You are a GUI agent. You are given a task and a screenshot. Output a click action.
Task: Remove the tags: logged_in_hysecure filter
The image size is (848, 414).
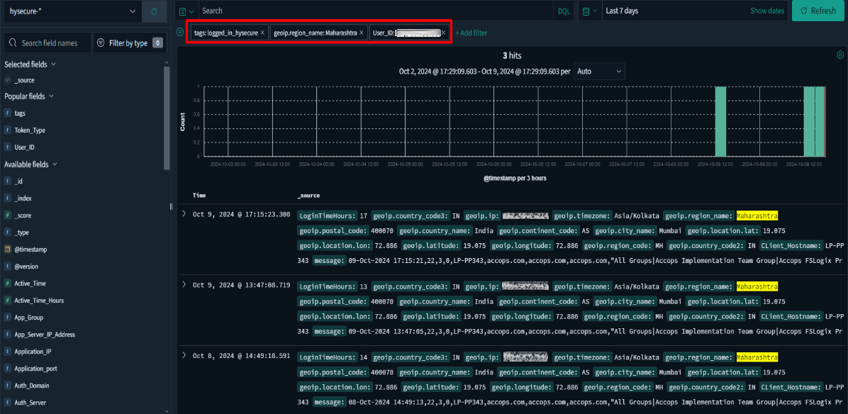click(x=262, y=33)
